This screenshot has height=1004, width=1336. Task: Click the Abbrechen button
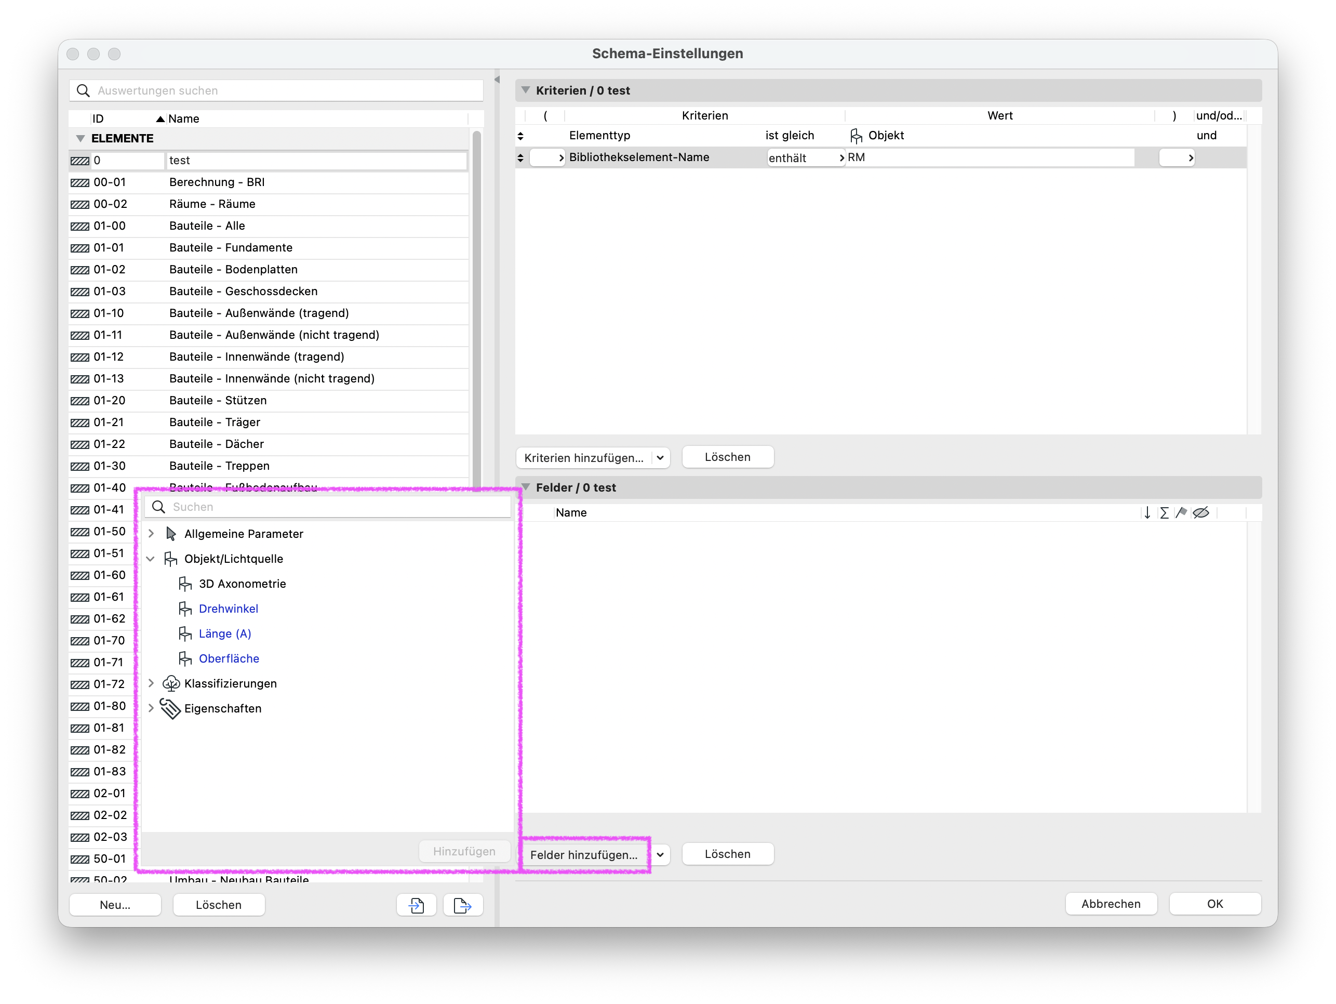pyautogui.click(x=1111, y=903)
